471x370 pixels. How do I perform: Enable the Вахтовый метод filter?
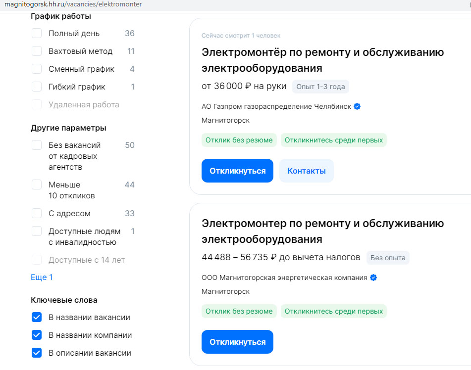(x=37, y=51)
